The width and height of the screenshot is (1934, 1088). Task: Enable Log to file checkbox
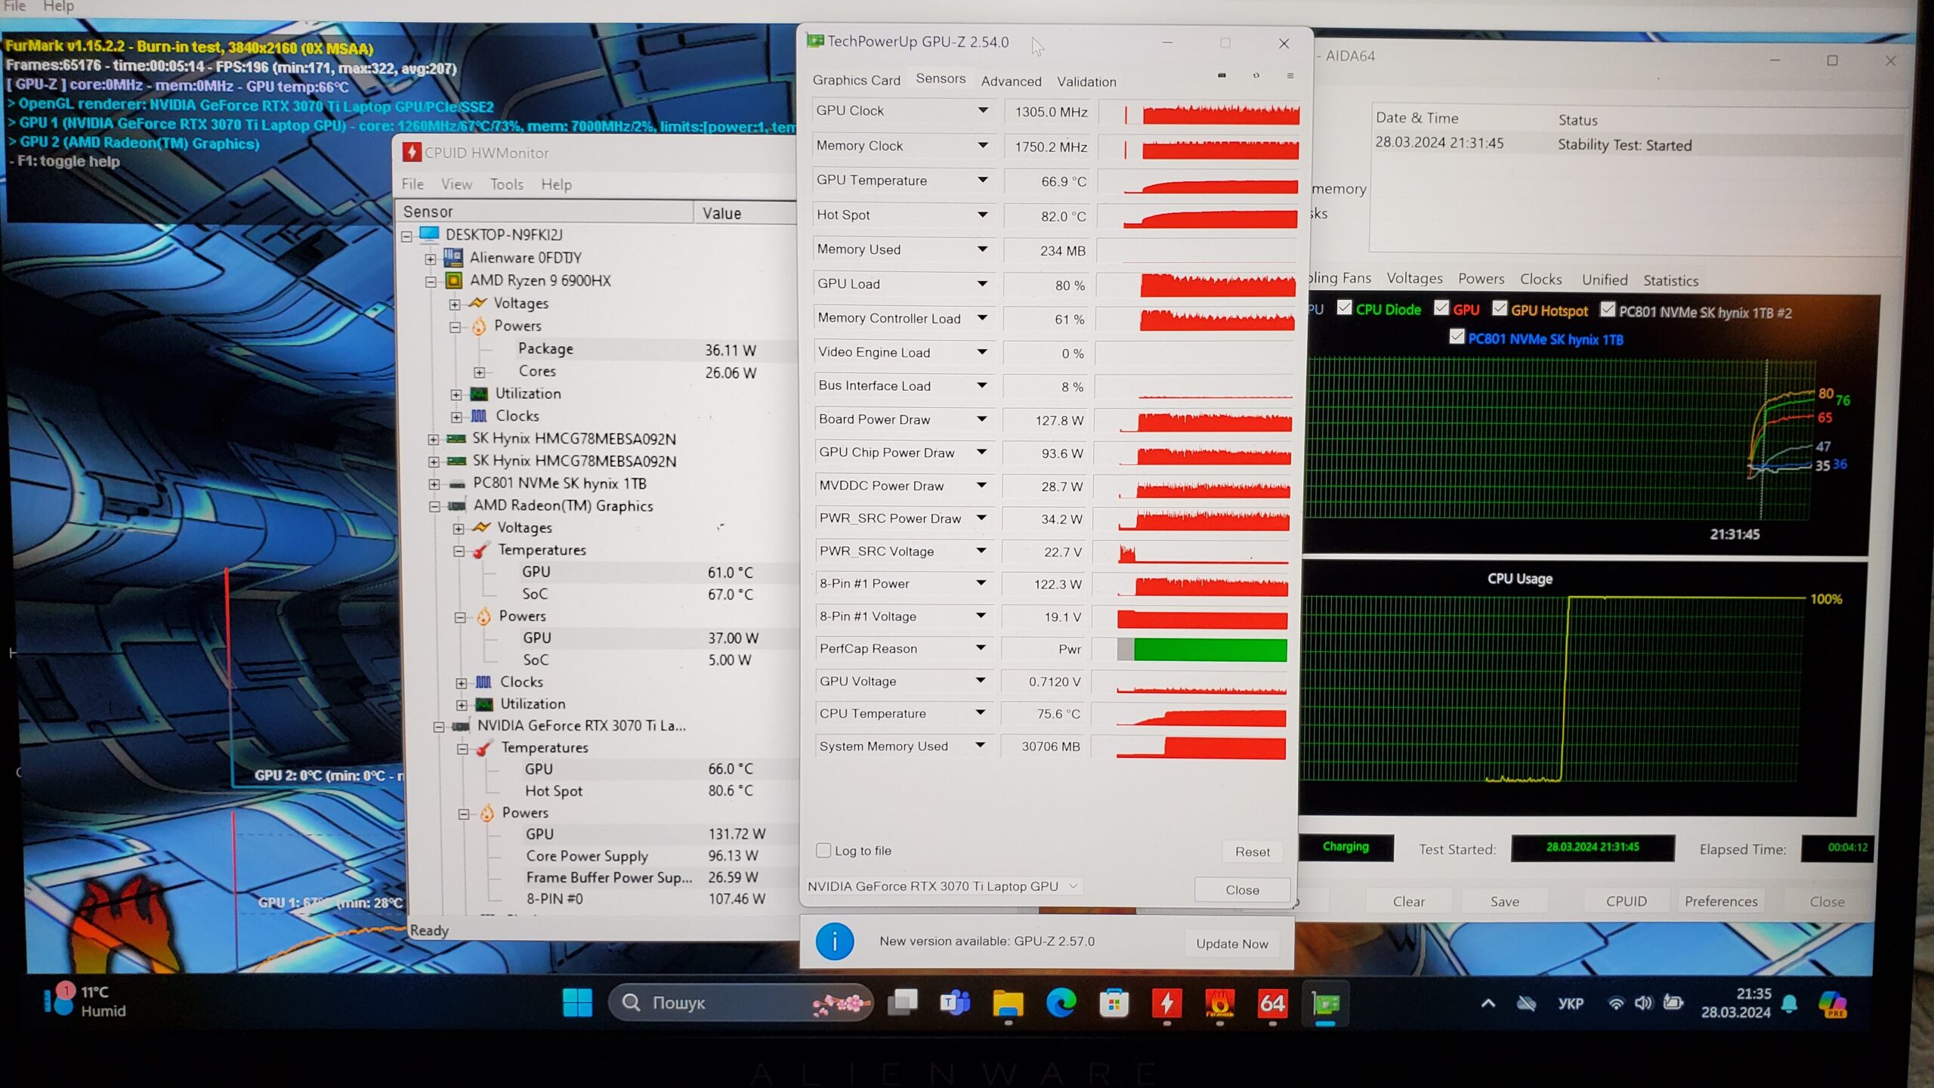click(823, 850)
